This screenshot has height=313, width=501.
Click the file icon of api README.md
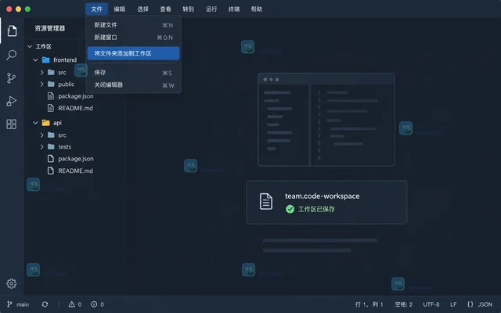(50, 171)
